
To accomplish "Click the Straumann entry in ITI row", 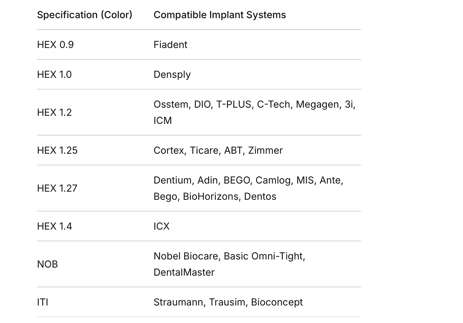I will pos(178,302).
